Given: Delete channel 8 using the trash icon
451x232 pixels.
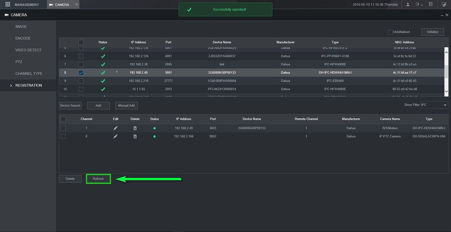Looking at the screenshot, I should (x=135, y=136).
